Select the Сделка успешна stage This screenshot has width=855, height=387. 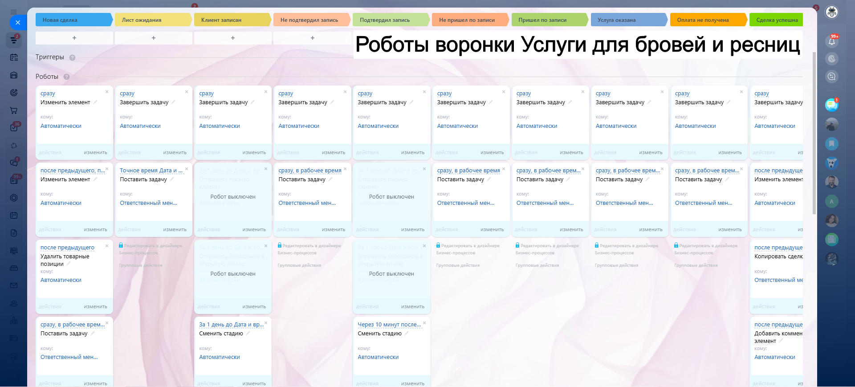(x=776, y=20)
